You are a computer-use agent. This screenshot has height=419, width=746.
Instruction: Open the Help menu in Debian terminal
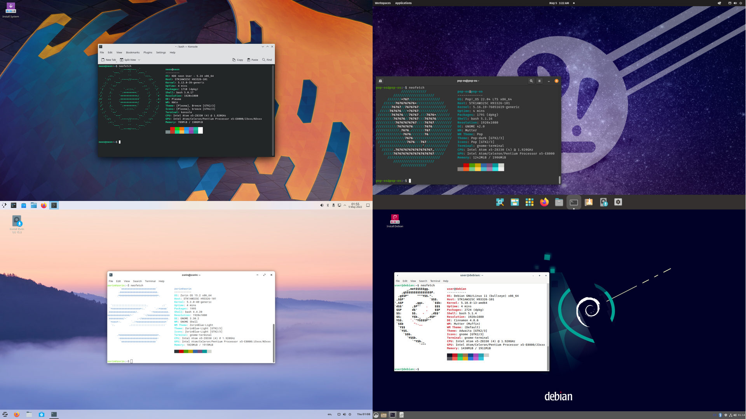coord(446,281)
